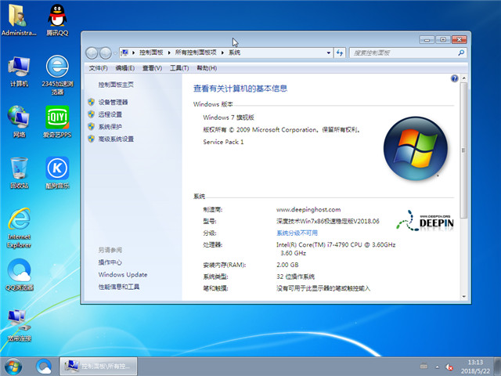Click the scrollbar down arrow

(463, 297)
